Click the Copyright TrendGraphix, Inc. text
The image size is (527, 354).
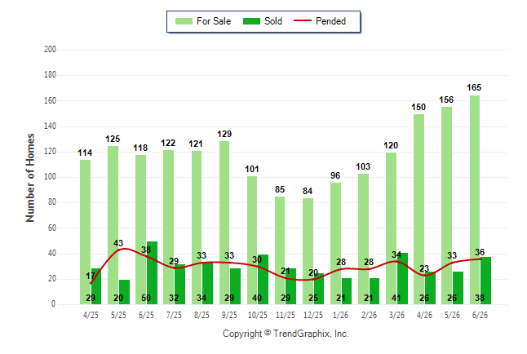pyautogui.click(x=286, y=334)
